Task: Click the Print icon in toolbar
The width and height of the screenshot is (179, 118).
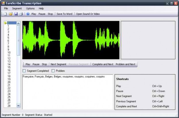Action: [21, 14]
